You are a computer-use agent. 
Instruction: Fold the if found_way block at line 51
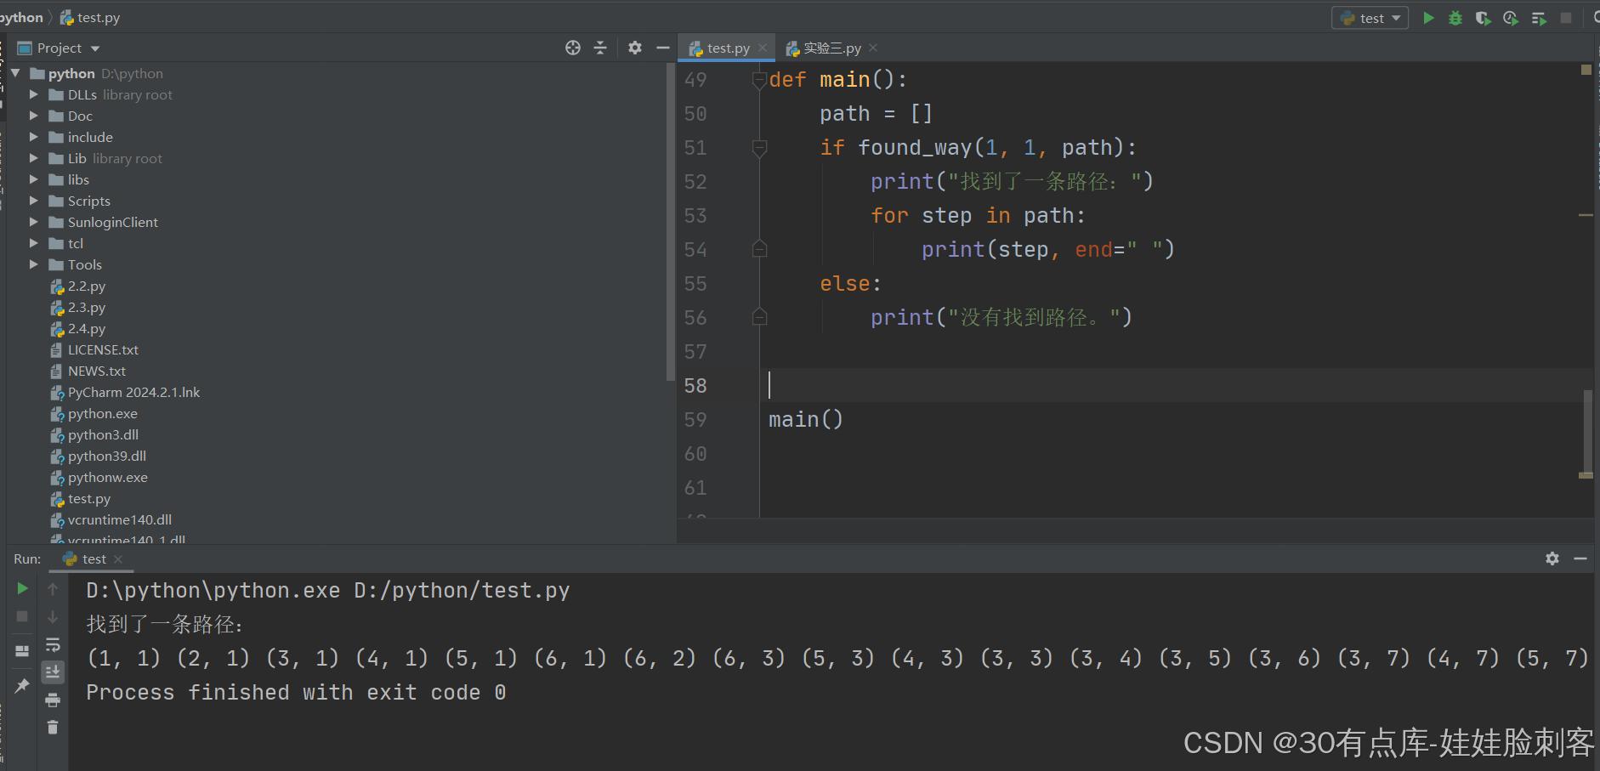click(759, 148)
